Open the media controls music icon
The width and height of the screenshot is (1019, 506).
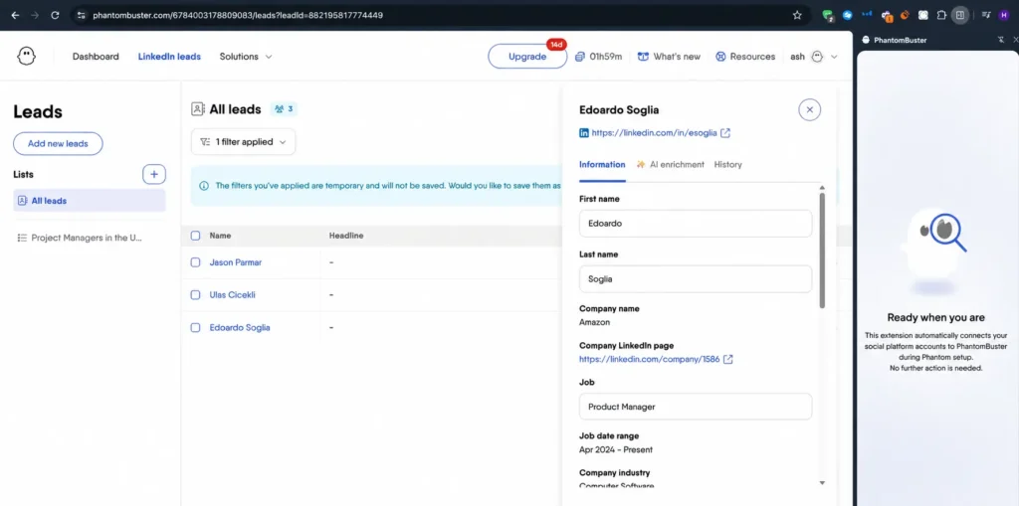point(986,15)
